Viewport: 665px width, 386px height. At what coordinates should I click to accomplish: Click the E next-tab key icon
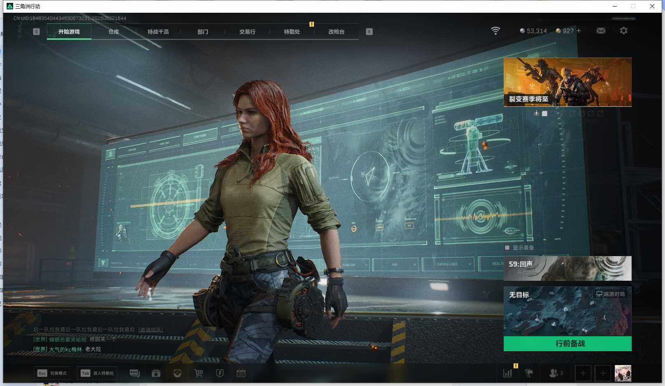click(x=369, y=32)
